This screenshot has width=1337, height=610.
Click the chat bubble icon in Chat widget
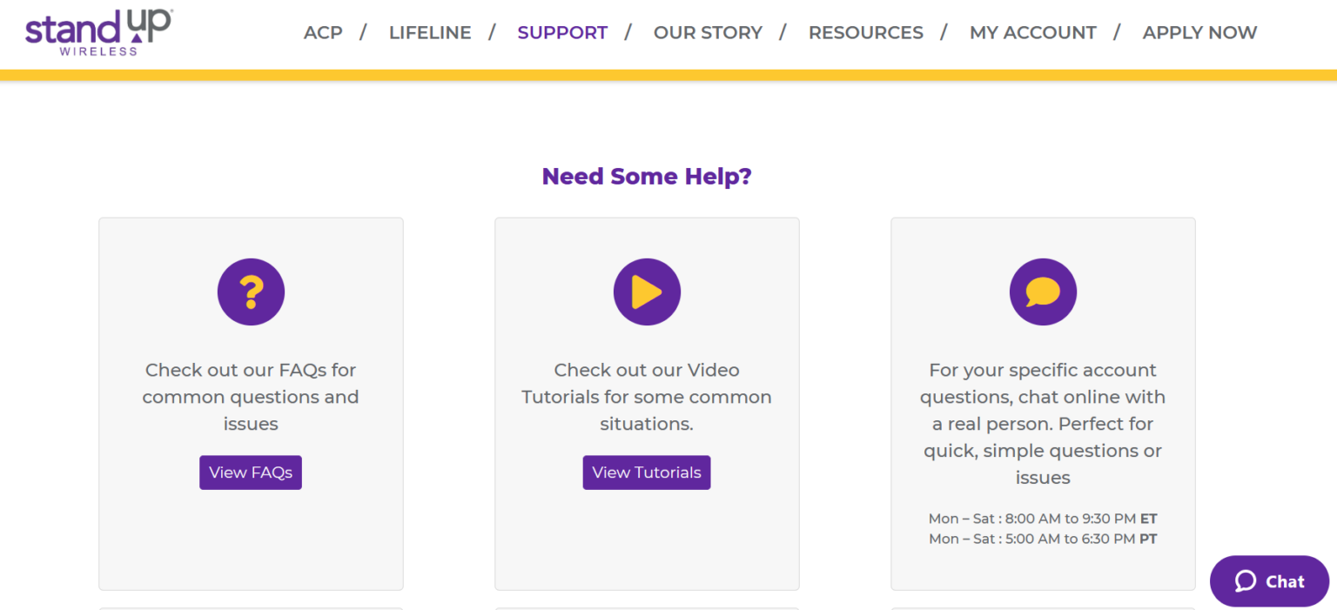1246,581
